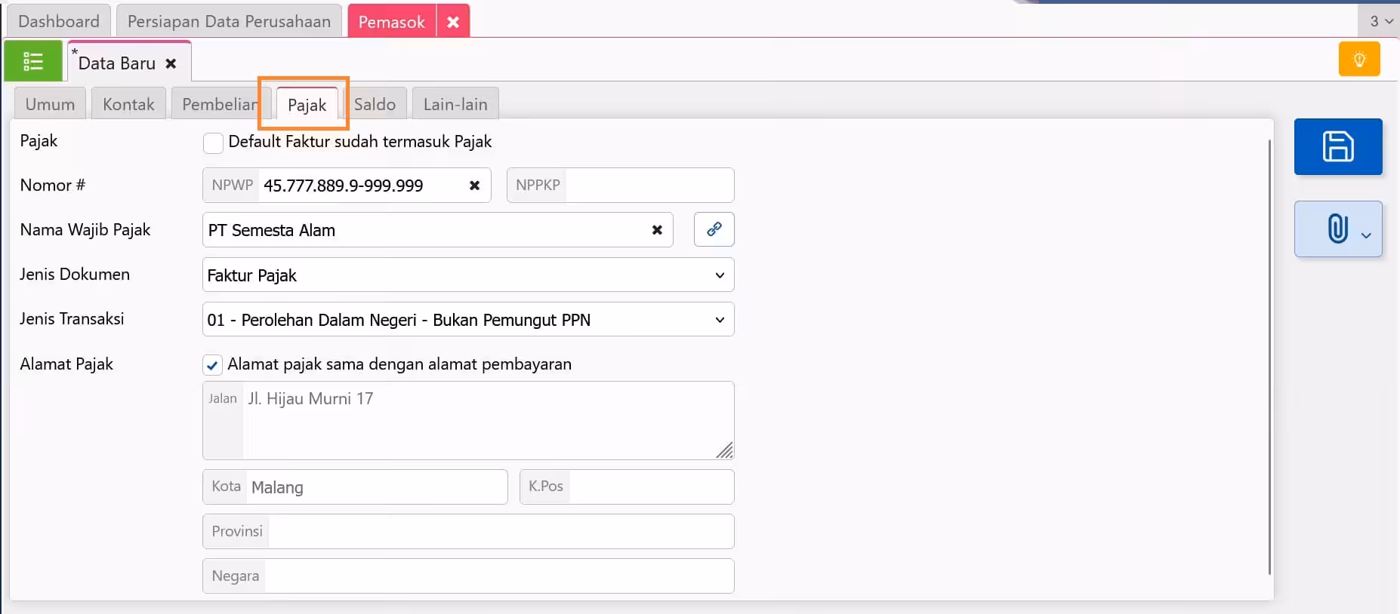Switch to the Umum tab
1400x614 pixels.
click(x=50, y=104)
